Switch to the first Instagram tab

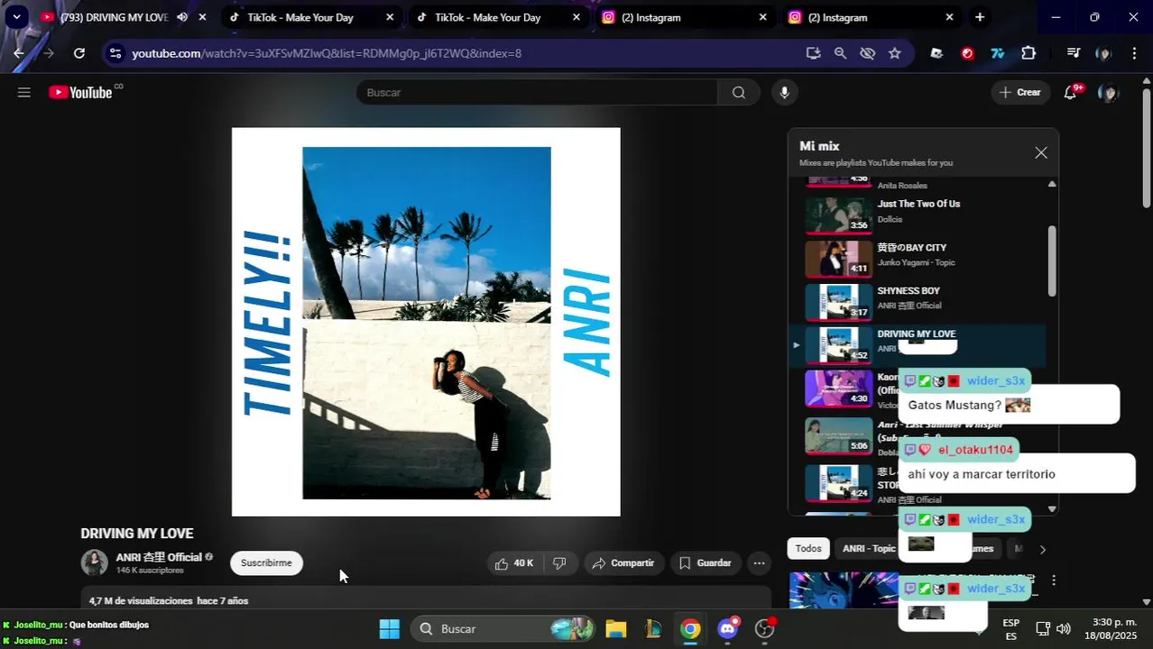click(x=686, y=17)
